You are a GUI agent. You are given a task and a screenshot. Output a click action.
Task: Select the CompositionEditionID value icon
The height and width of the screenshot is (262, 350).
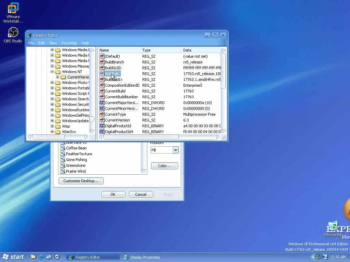[102, 85]
